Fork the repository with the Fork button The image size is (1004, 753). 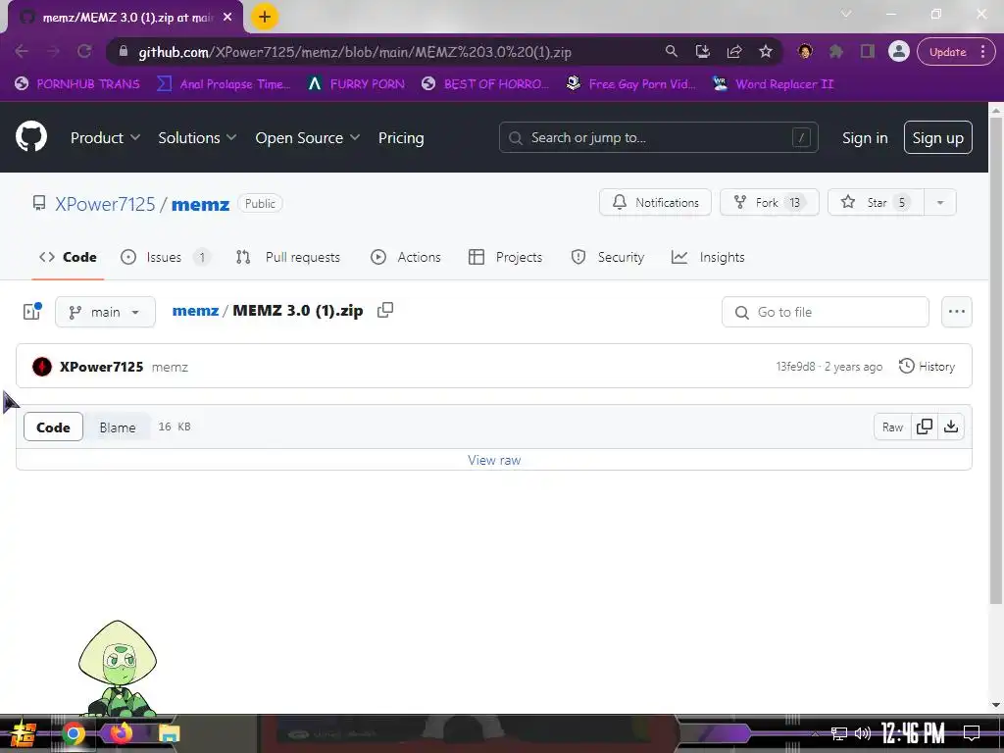[769, 202]
